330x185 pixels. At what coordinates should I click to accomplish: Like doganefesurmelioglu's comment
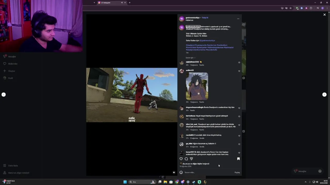coord(239,108)
